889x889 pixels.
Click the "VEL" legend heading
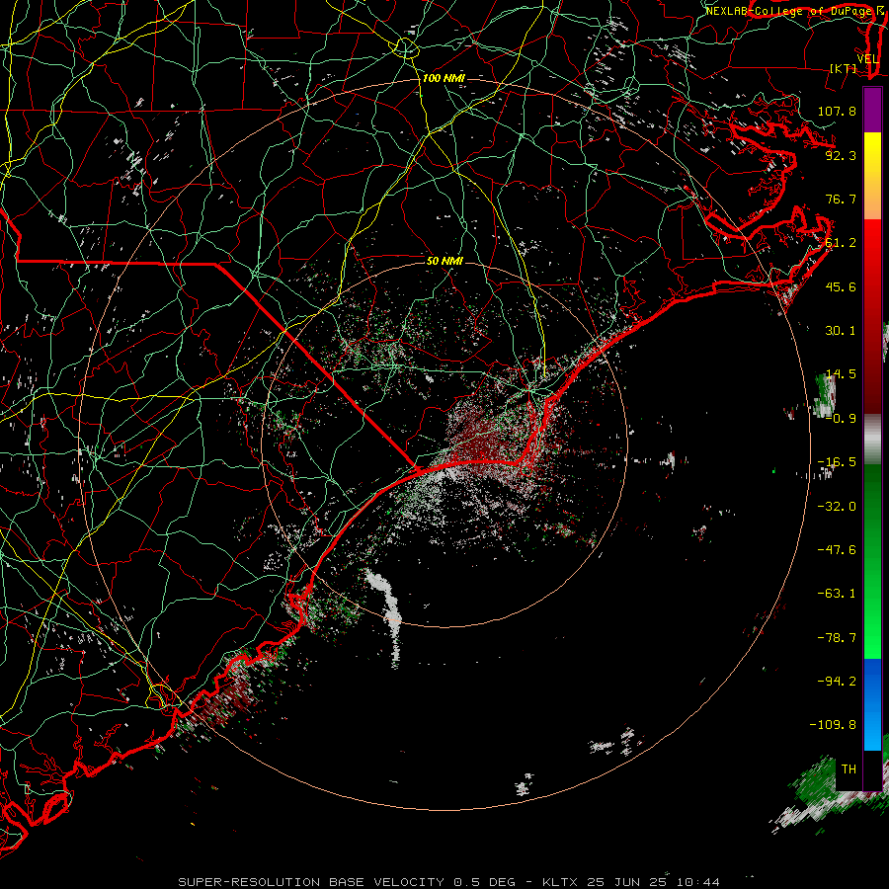click(x=867, y=59)
